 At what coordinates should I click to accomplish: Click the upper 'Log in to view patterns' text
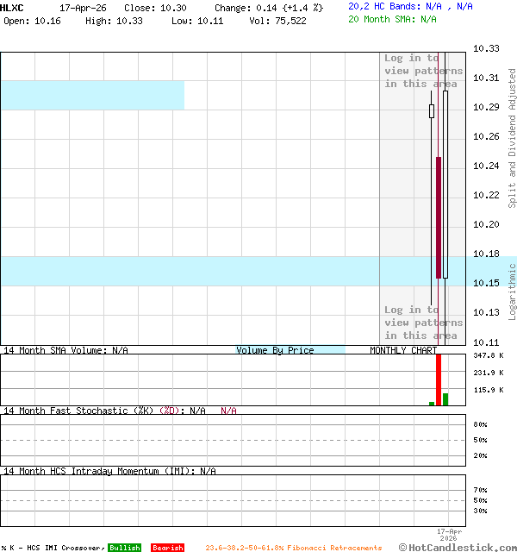pos(422,71)
